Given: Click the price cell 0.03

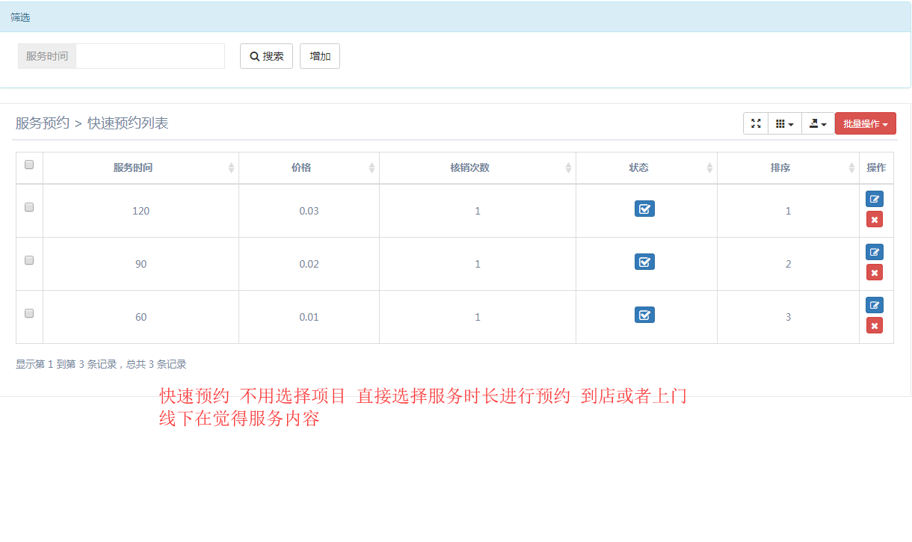Looking at the screenshot, I should point(309,211).
